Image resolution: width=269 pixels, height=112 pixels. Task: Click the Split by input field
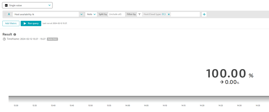pos(116,14)
